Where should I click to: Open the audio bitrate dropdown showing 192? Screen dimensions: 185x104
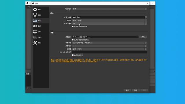(109, 24)
